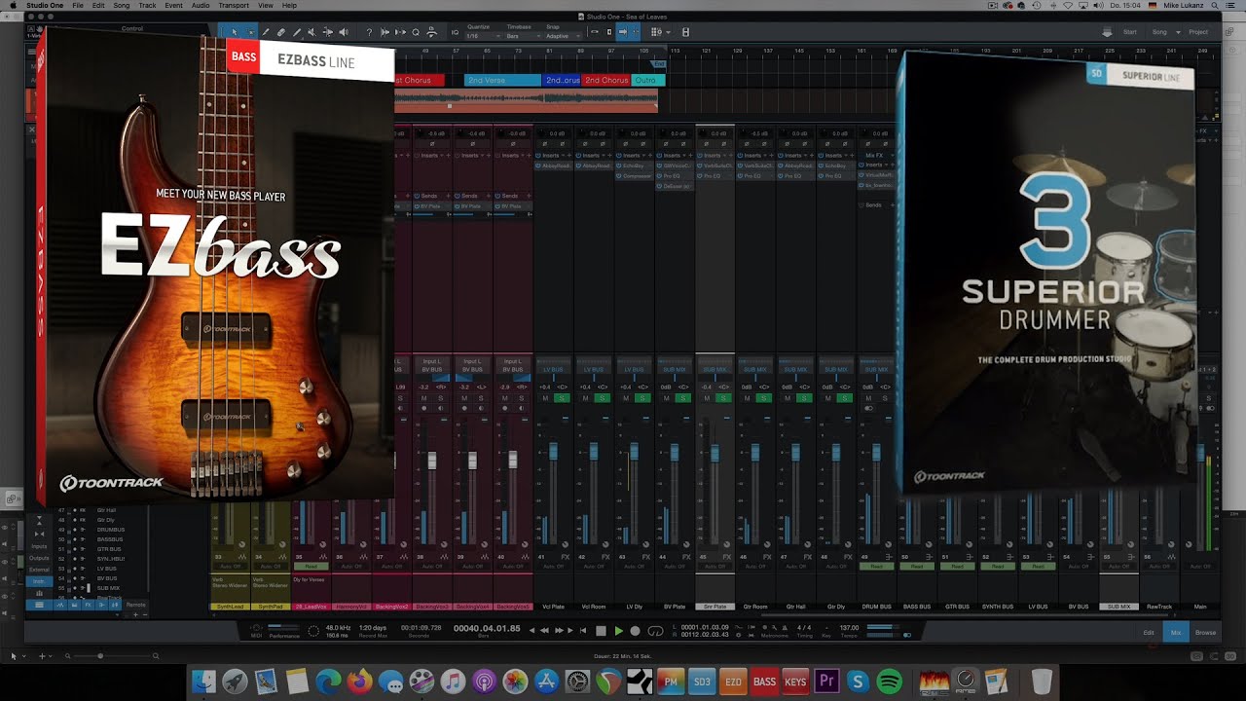Click Auto: Off on SynthLead channel
The image size is (1246, 701).
click(230, 566)
